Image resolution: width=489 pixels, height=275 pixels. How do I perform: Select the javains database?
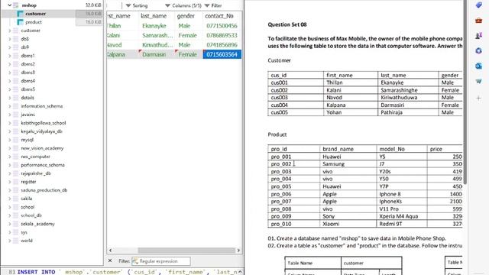[28, 115]
